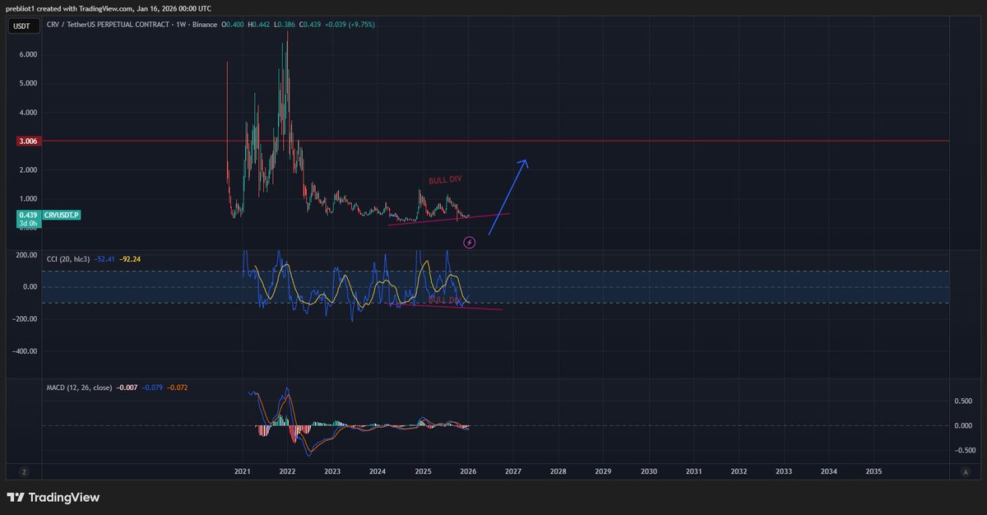
Task: Click the 2.000 price axis label
Action: point(27,170)
